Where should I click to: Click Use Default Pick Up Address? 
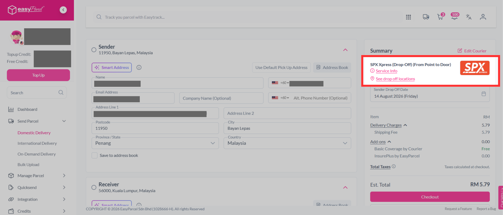pos(281,67)
